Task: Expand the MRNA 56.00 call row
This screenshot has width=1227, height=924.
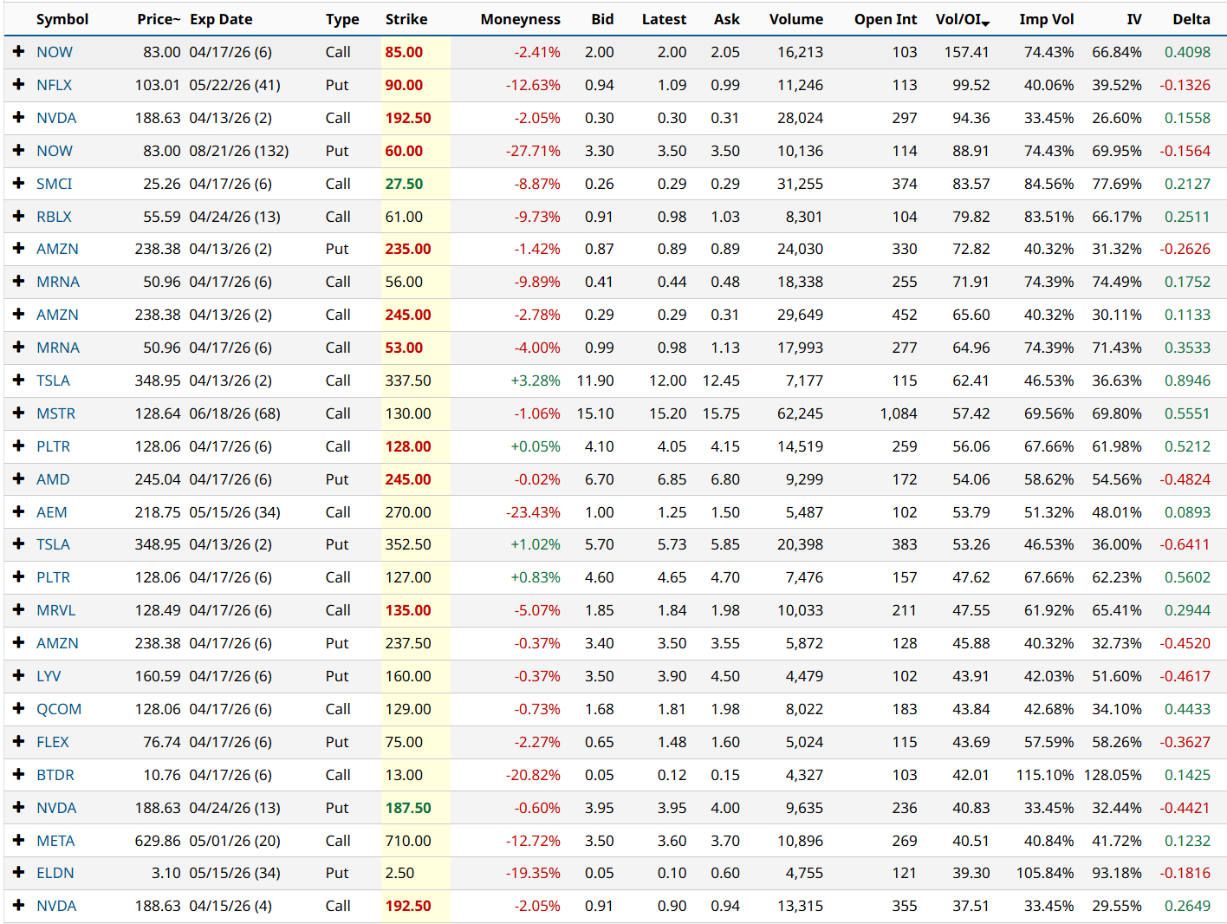Action: coord(18,282)
